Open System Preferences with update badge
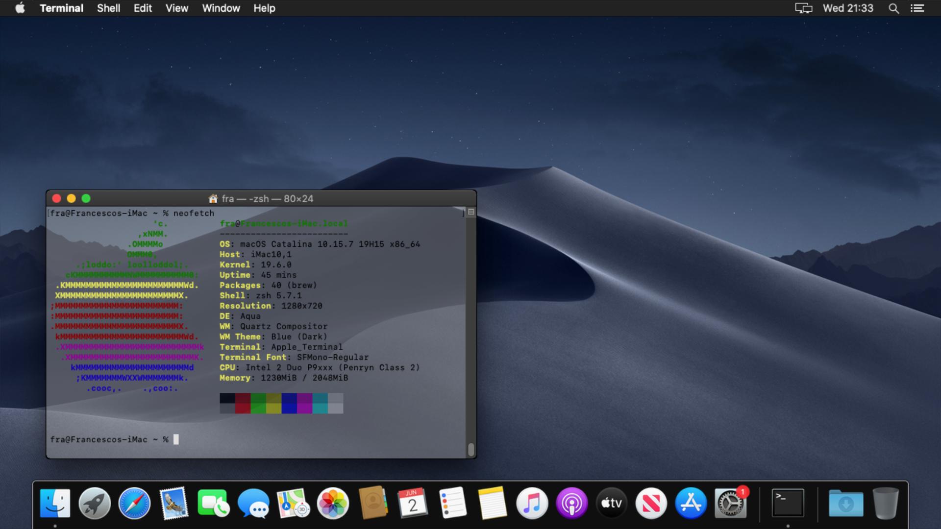This screenshot has height=529, width=941. (730, 503)
